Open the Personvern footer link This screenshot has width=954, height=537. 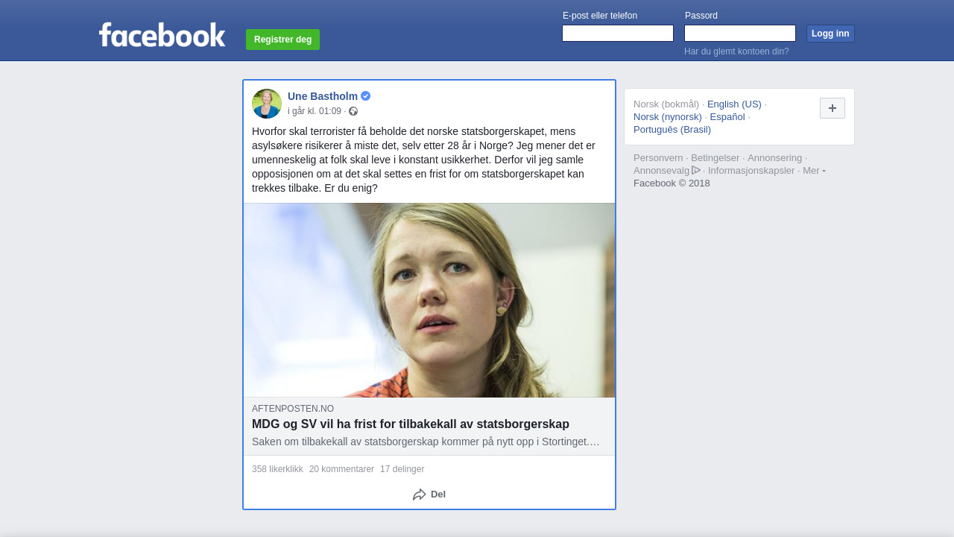(x=657, y=158)
